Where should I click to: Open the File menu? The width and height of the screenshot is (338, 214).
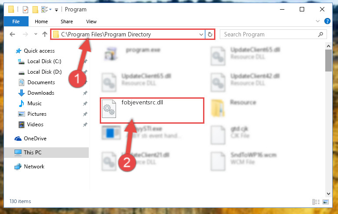click(x=16, y=21)
